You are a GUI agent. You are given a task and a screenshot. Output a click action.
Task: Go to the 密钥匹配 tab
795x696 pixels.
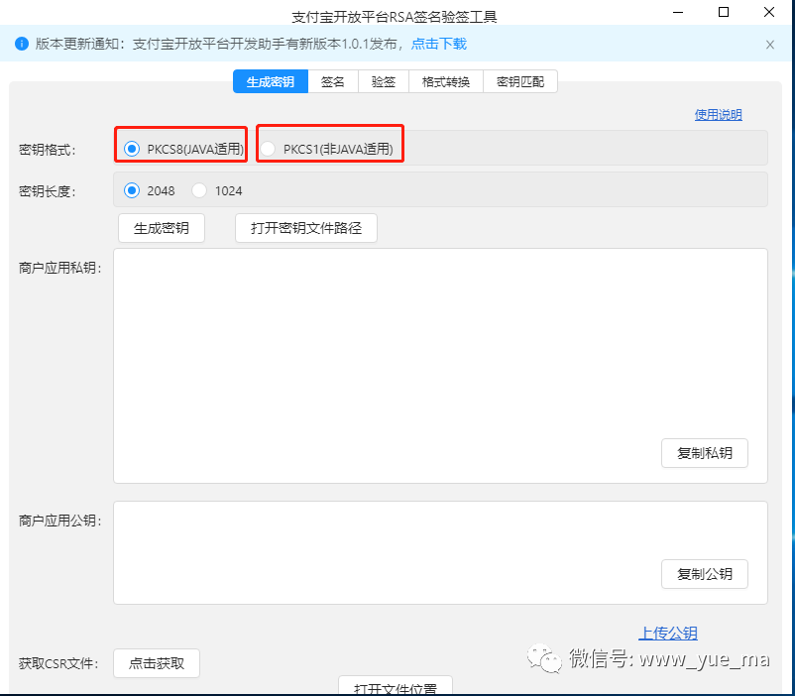click(x=520, y=81)
